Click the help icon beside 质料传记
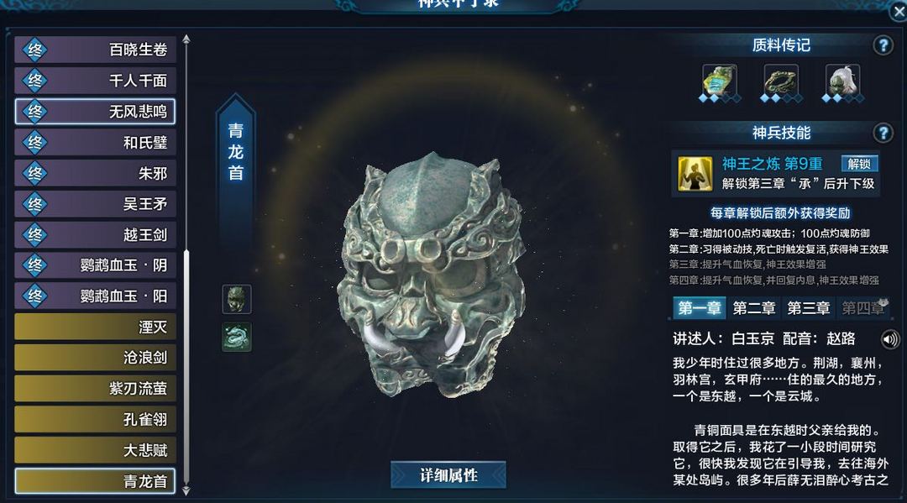Screen dimensions: 907x503 coord(883,45)
